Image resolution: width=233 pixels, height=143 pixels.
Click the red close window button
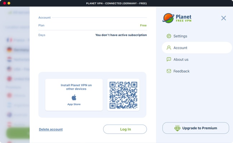click(x=5, y=3)
